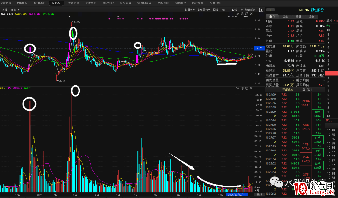This screenshot has height=198, width=338.
Task: Open the 超级叠加 overlay dropdown
Action: pyautogui.click(x=204, y=10)
